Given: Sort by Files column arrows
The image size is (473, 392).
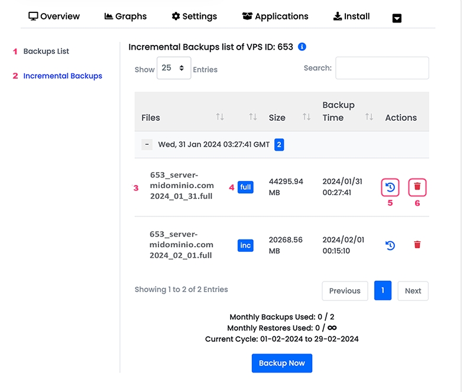Looking at the screenshot, I should pos(220,117).
